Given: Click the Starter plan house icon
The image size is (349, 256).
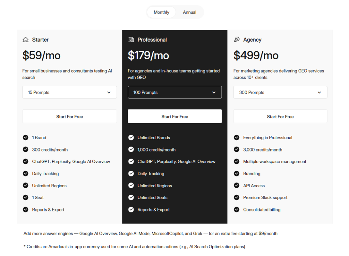Looking at the screenshot, I should click(26, 40).
